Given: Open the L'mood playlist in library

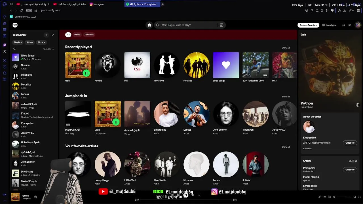Looking at the screenshot, I should [34, 115].
